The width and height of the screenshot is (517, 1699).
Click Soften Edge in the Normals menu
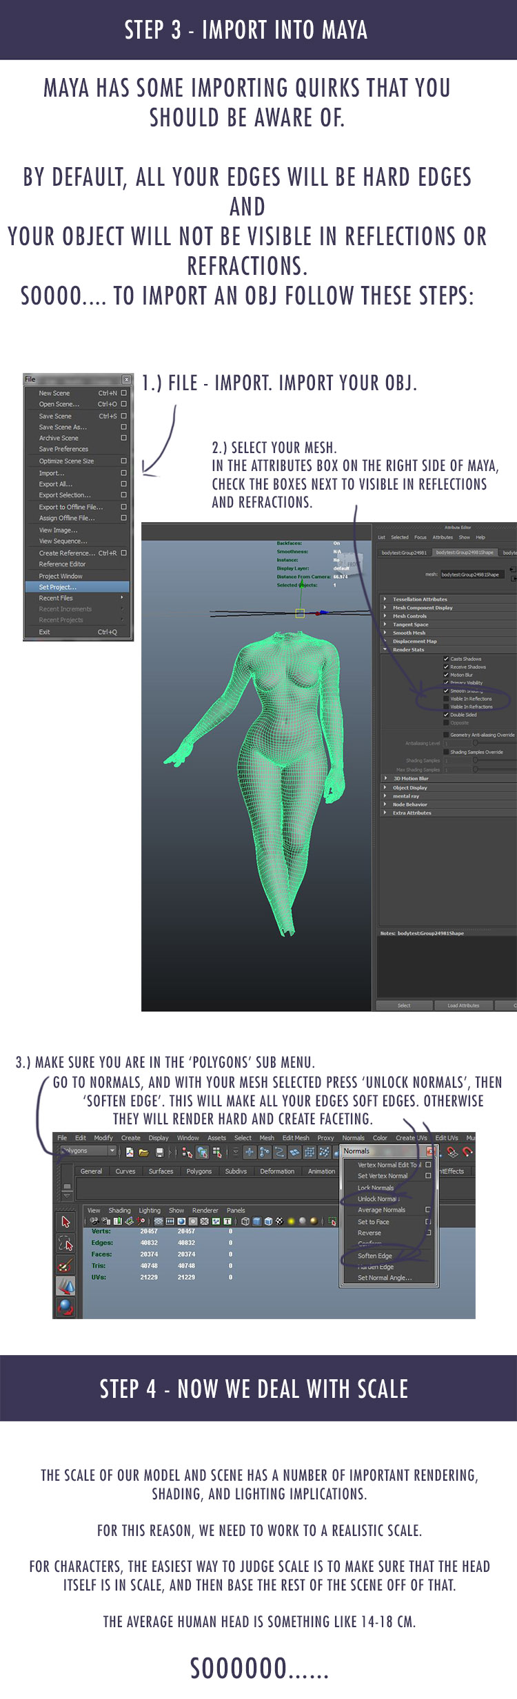tap(375, 1256)
